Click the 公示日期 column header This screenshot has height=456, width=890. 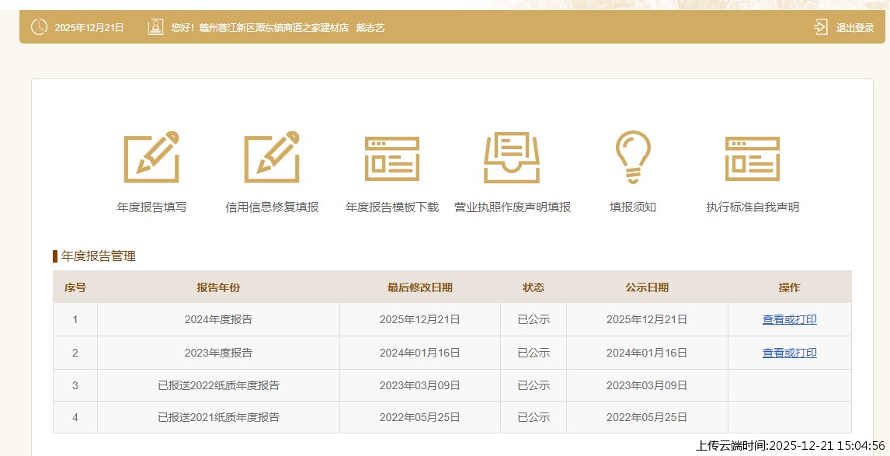(x=647, y=287)
